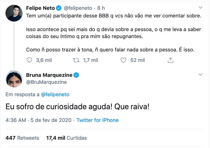
Task: View the 17,4 mil Curtidas list
Action: click(67, 138)
